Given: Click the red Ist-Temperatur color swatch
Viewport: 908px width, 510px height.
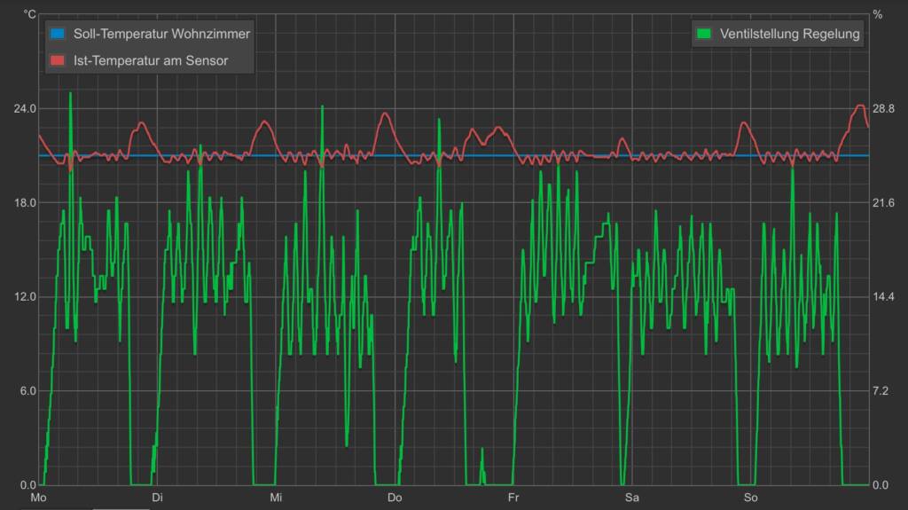Looking at the screenshot, I should 58,60.
